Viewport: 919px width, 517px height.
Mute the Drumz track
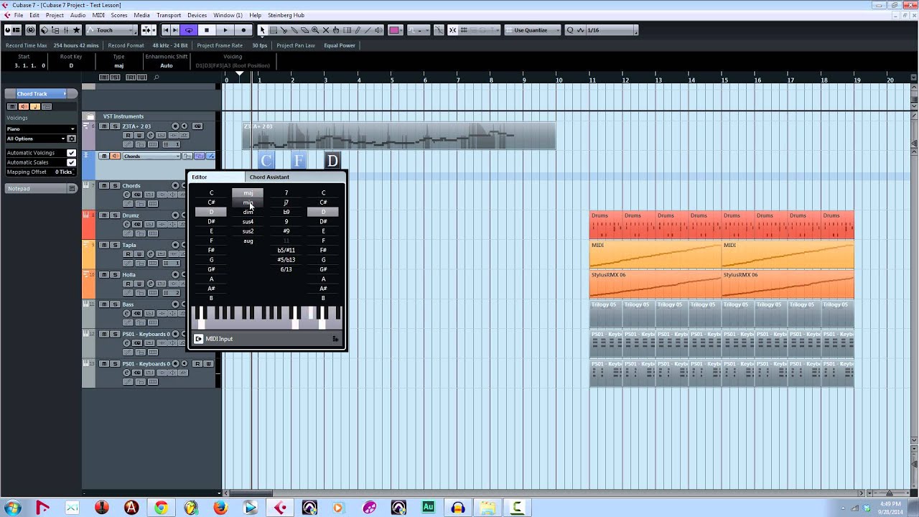point(104,215)
